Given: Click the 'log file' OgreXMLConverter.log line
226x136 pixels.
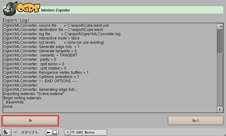Looking at the screenshot, I should [x=62, y=34].
